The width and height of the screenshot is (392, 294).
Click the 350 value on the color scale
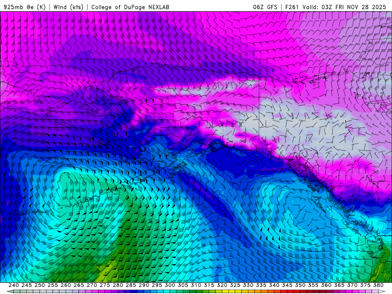[300, 285]
